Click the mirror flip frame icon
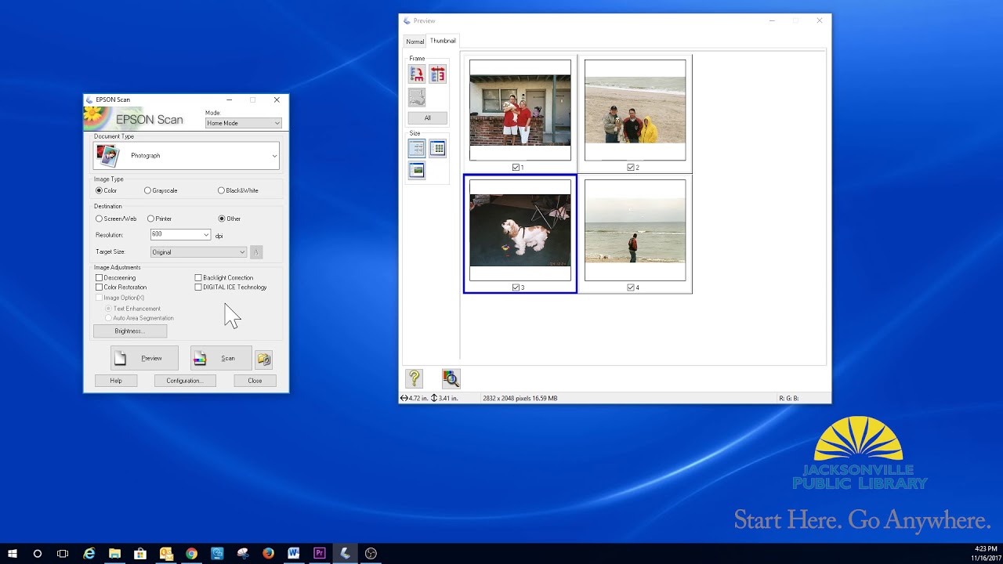This screenshot has width=1003, height=564. [437, 74]
